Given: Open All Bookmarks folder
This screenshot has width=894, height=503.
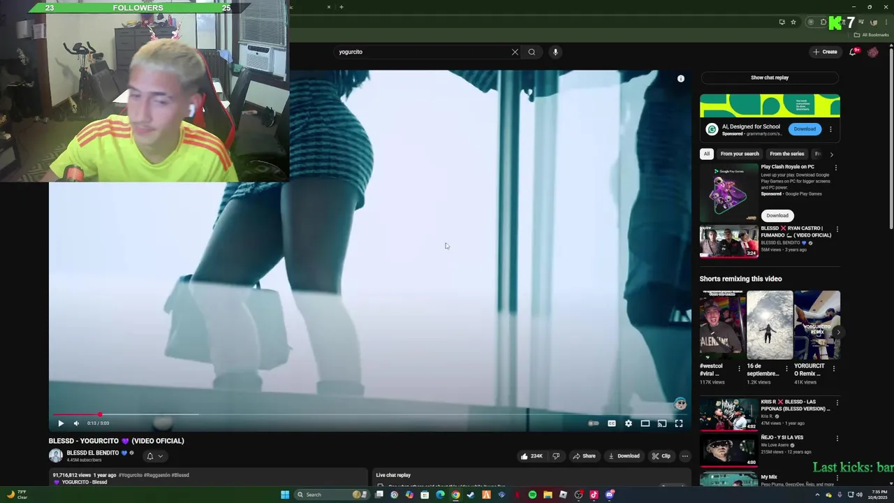Looking at the screenshot, I should pyautogui.click(x=871, y=35).
